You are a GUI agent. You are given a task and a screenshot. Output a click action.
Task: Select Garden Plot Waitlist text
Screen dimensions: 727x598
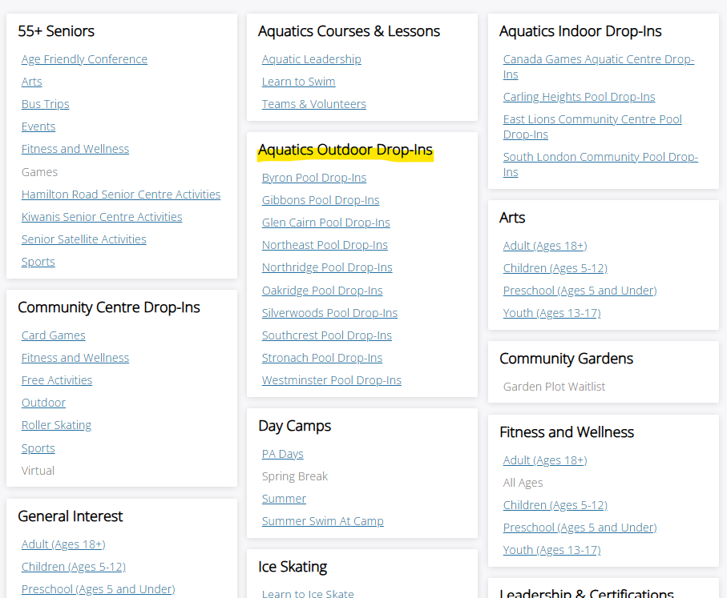click(554, 387)
